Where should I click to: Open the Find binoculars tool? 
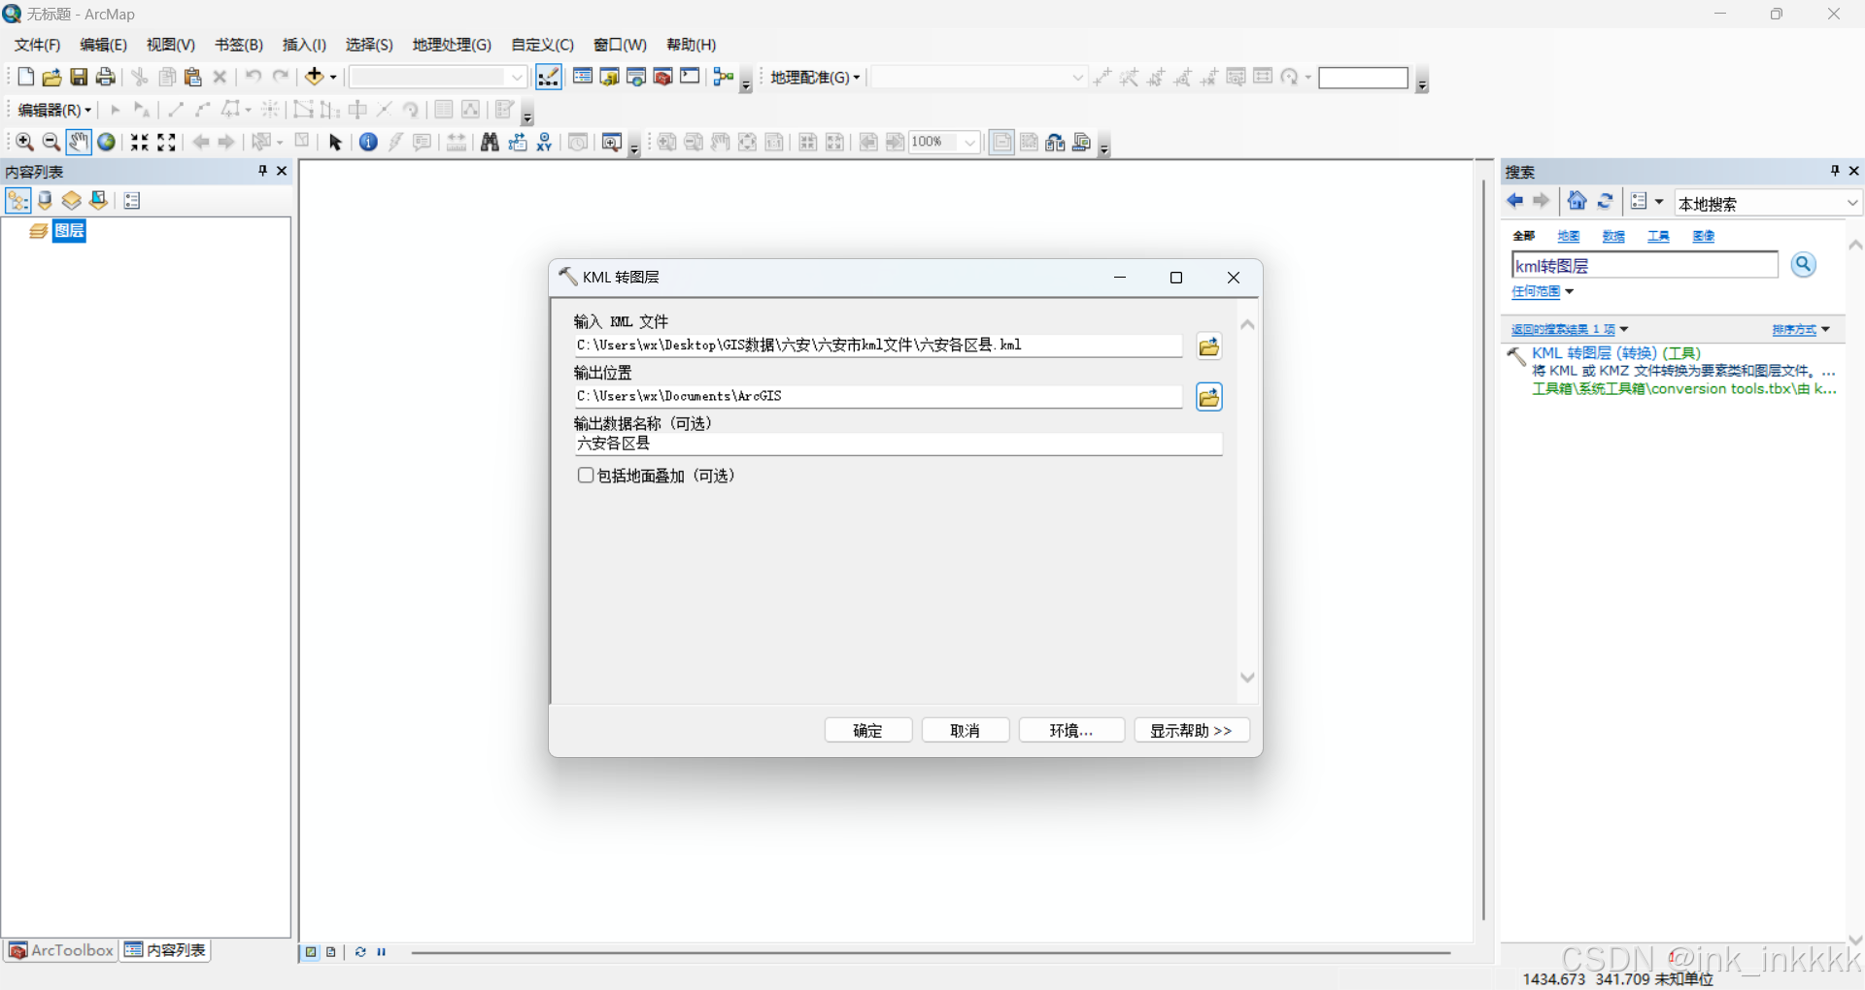(490, 143)
